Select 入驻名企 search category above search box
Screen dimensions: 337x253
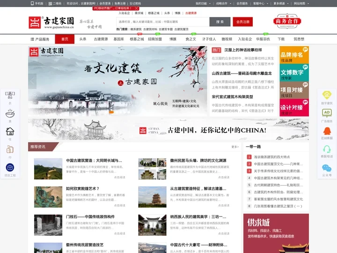(x=124, y=13)
